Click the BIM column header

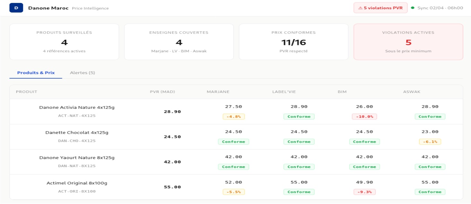pyautogui.click(x=342, y=92)
